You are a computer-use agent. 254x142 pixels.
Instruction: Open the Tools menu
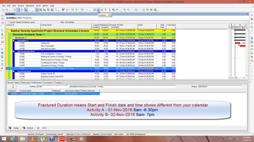(38, 6)
